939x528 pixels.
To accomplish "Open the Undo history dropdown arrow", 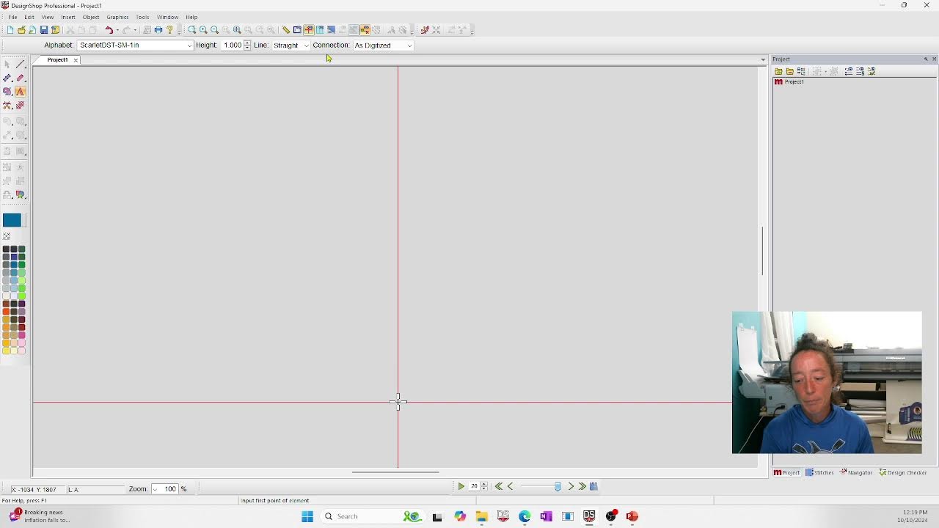I will coord(117,30).
